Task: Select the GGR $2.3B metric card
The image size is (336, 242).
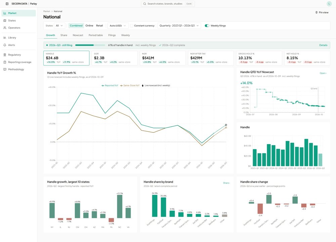Action: coord(115,58)
